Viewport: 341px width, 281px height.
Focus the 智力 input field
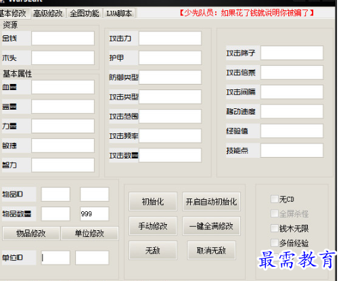(x=63, y=165)
